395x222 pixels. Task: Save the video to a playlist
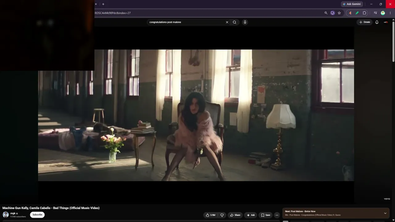tap(265, 215)
